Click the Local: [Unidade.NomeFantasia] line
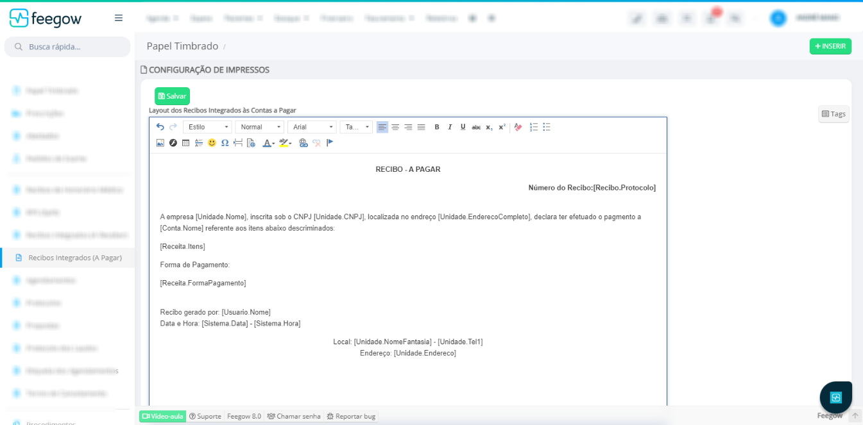This screenshot has height=425, width=863. [408, 342]
